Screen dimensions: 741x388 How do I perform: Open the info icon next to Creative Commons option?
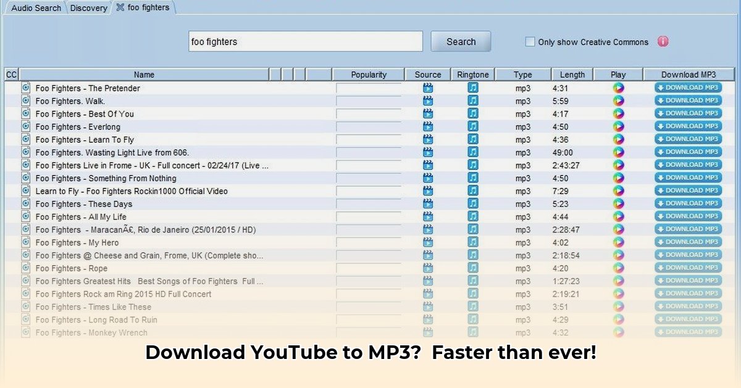(x=662, y=41)
